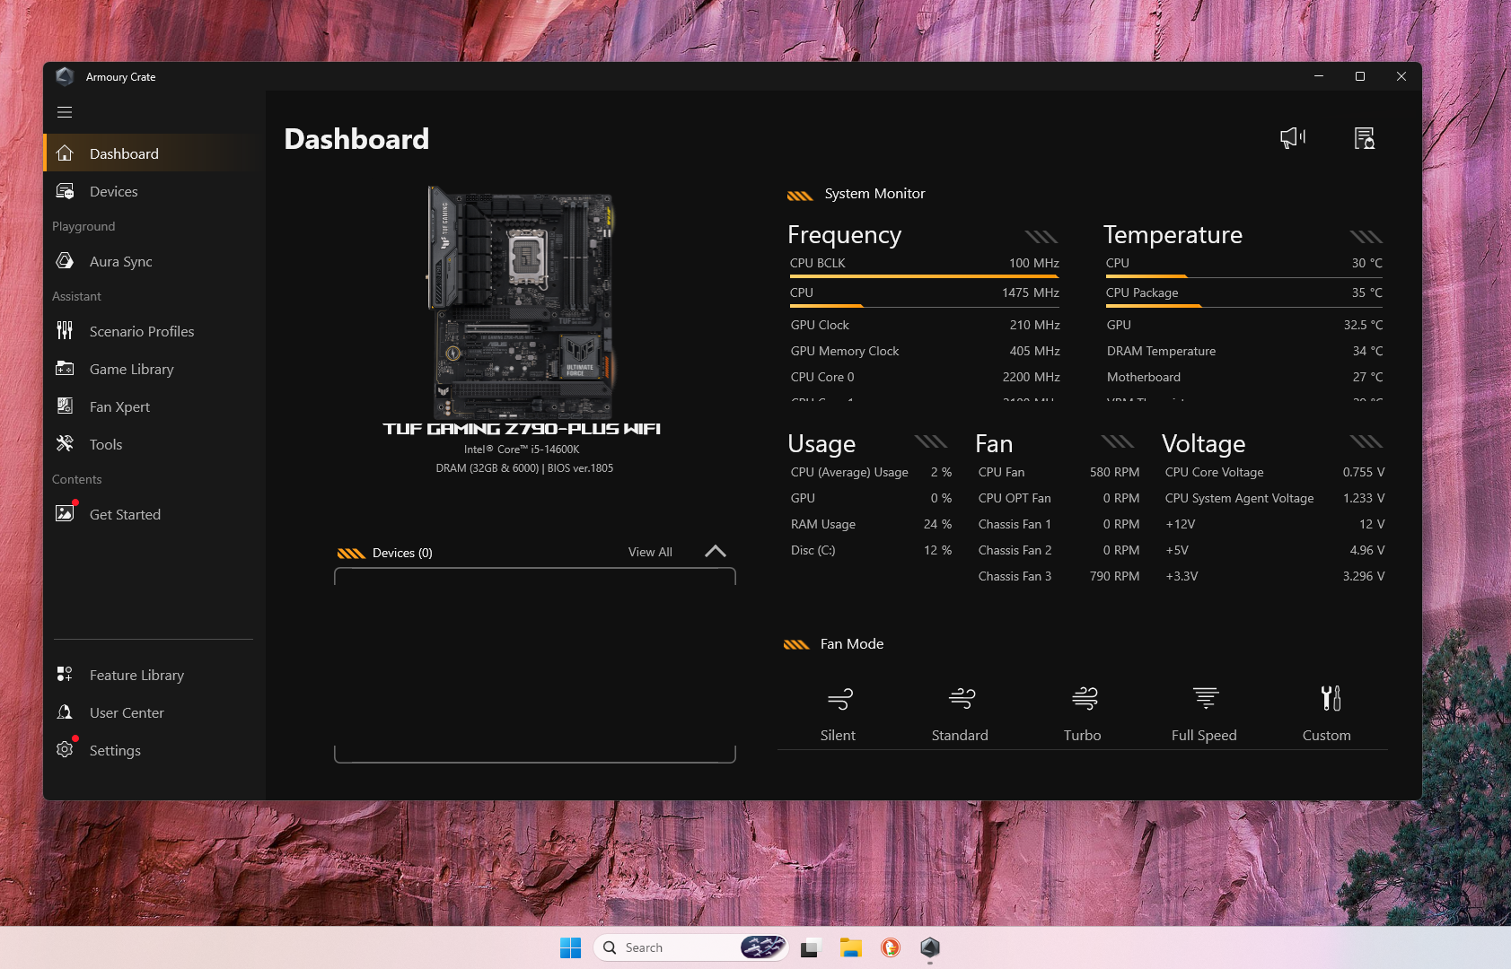Click the Get Started picture icon
1511x969 pixels.
click(65, 513)
